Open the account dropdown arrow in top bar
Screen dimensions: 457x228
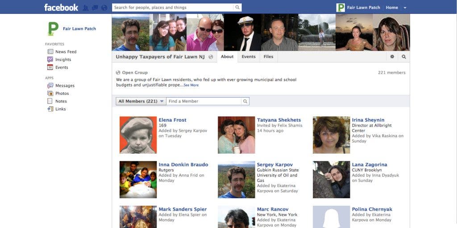pos(405,8)
